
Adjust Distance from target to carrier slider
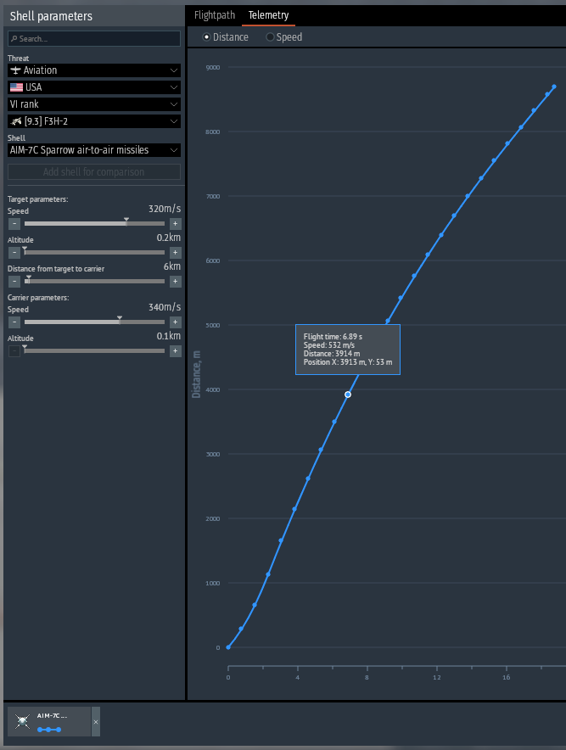(94, 282)
